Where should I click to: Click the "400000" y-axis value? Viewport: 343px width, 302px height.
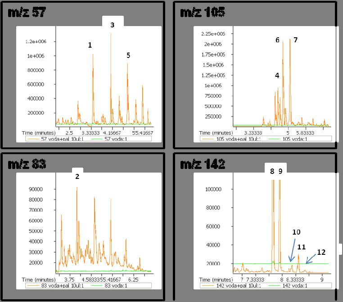coord(36,98)
